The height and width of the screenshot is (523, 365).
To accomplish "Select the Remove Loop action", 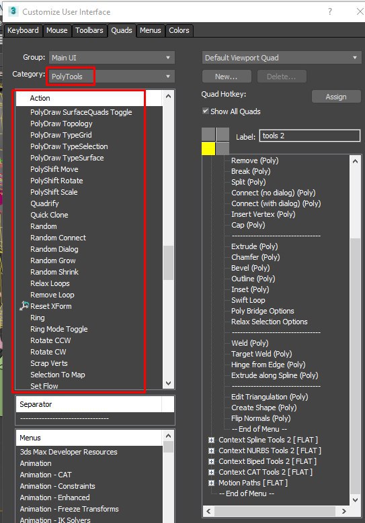I will (x=52, y=295).
